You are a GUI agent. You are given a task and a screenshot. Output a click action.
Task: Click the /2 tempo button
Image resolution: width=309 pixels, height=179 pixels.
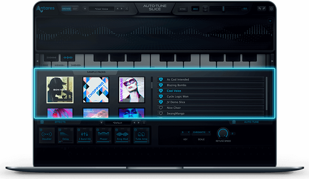(x=205, y=10)
